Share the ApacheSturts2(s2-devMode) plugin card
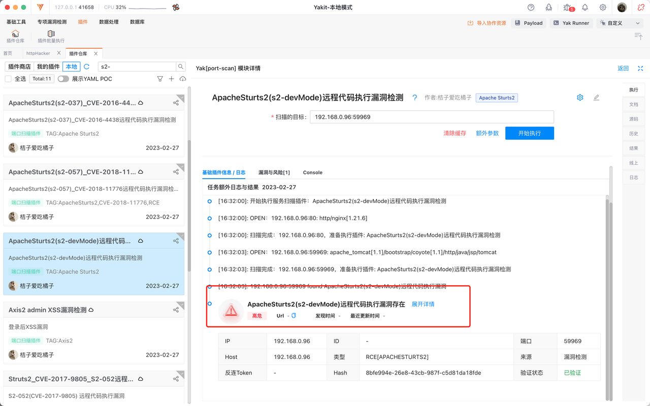This screenshot has width=650, height=406. click(176, 241)
